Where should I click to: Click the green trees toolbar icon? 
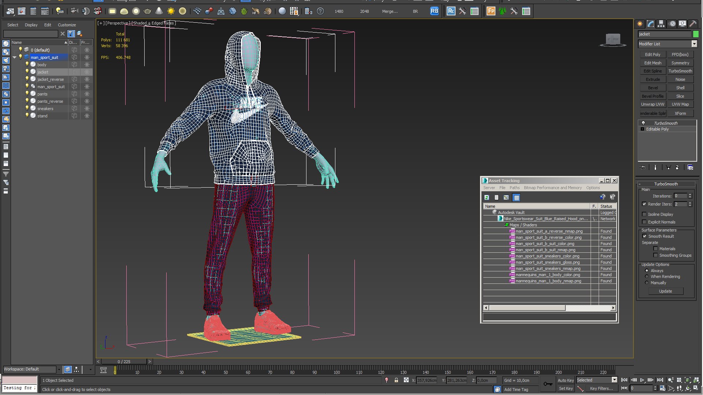pyautogui.click(x=503, y=11)
